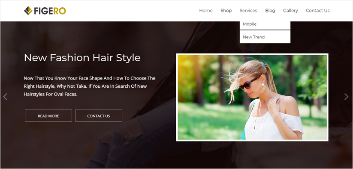This screenshot has height=169, width=353.
Task: Select Mobile from Services dropdown
Action: (265, 25)
